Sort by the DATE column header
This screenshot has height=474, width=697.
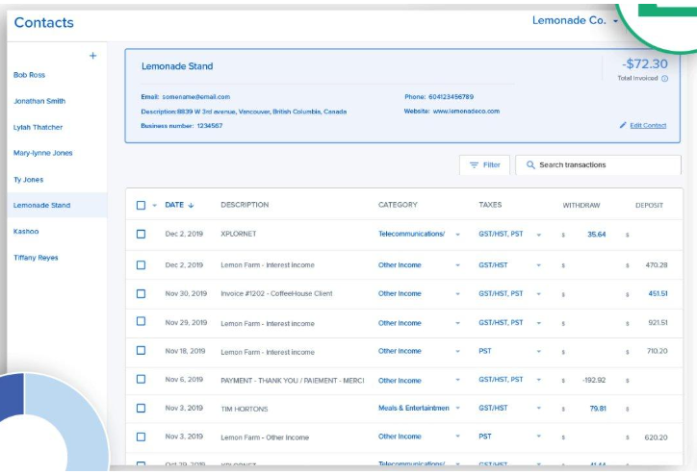[174, 205]
